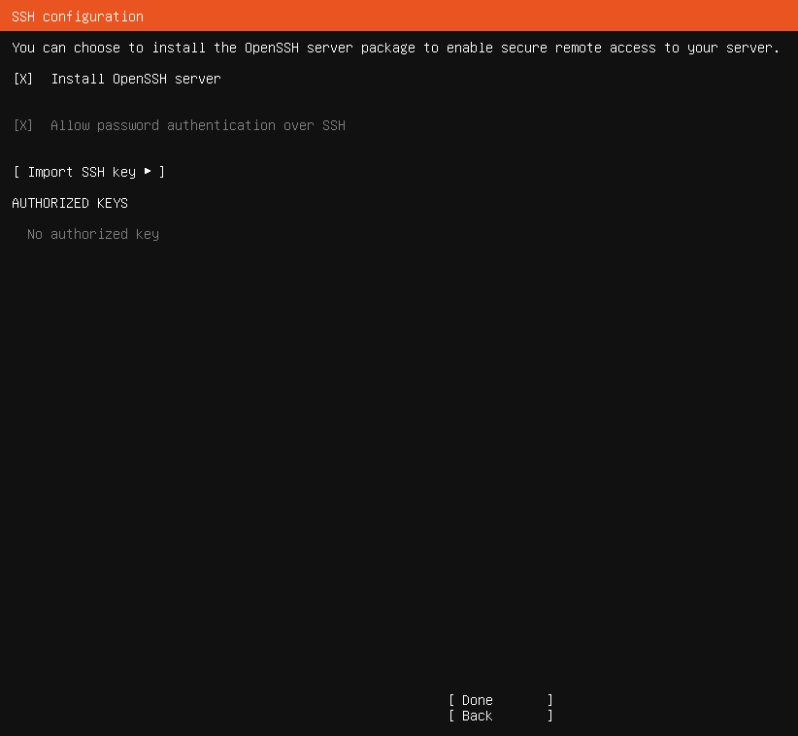Click the No authorized key text
798x736 pixels.
[93, 234]
